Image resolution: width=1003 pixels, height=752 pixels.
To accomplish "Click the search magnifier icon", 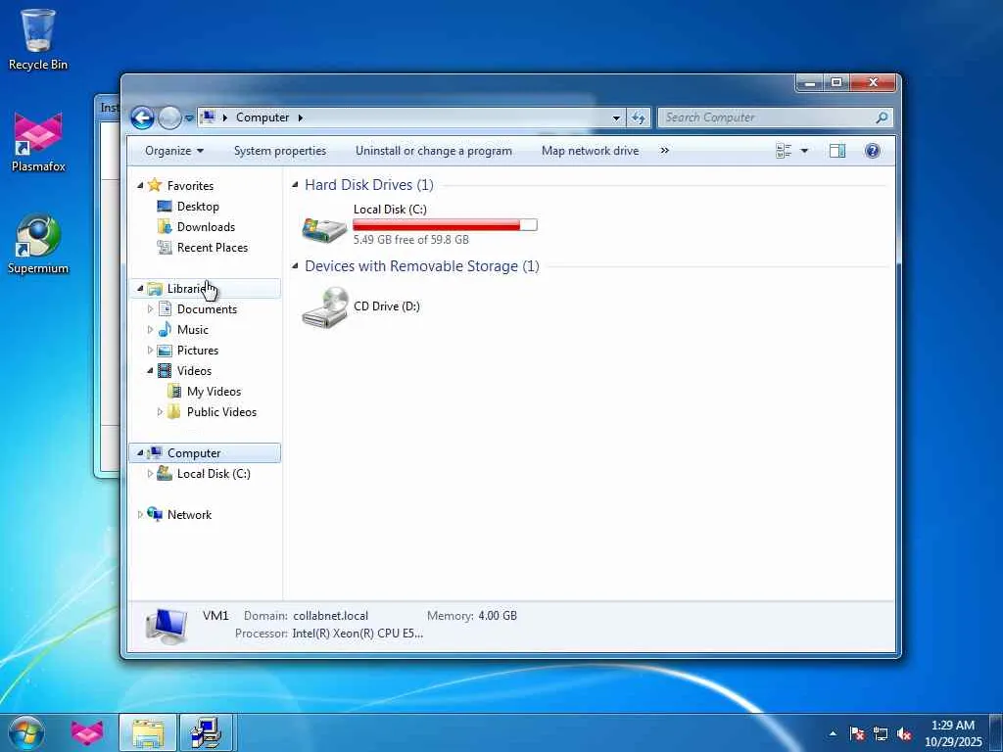I will (x=882, y=117).
